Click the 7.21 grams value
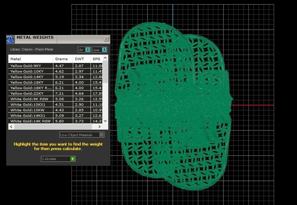Image resolution: width=297 pixels, height=205 pixels. pyautogui.click(x=59, y=93)
